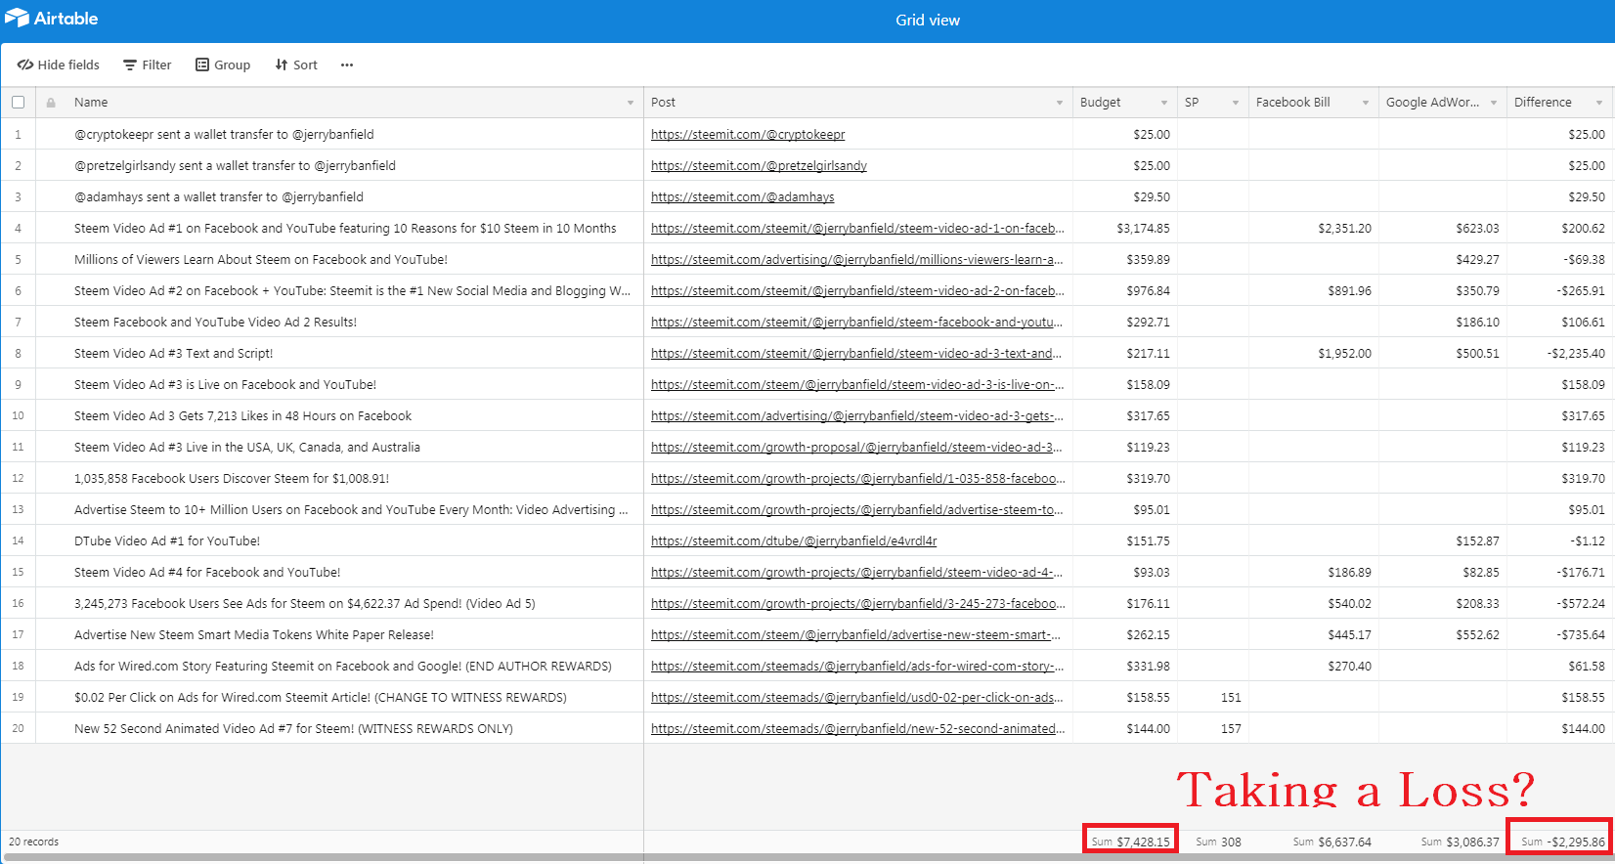Select the Facebook Bill cell $1,952.00
The height and width of the screenshot is (864, 1615).
coord(1314,353)
